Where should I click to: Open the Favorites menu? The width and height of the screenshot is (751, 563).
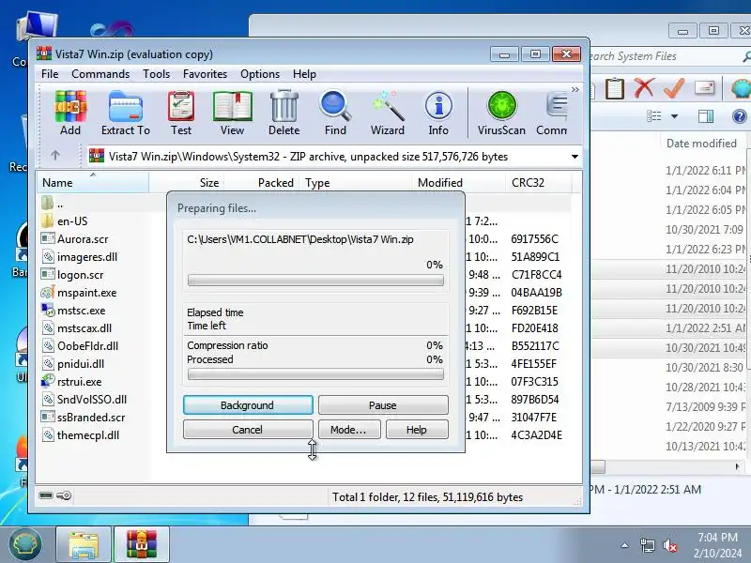pyautogui.click(x=205, y=74)
